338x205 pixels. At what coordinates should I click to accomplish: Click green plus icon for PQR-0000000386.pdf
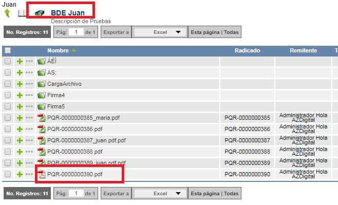[x=20, y=129]
